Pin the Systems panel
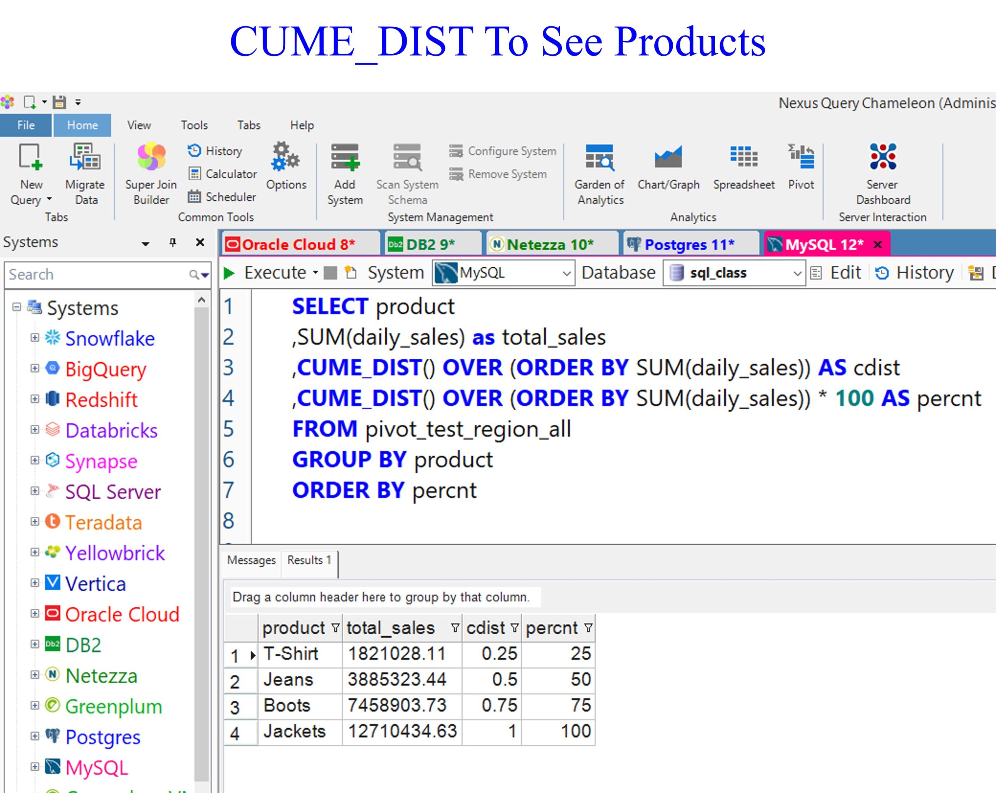The width and height of the screenshot is (996, 793). pyautogui.click(x=173, y=242)
